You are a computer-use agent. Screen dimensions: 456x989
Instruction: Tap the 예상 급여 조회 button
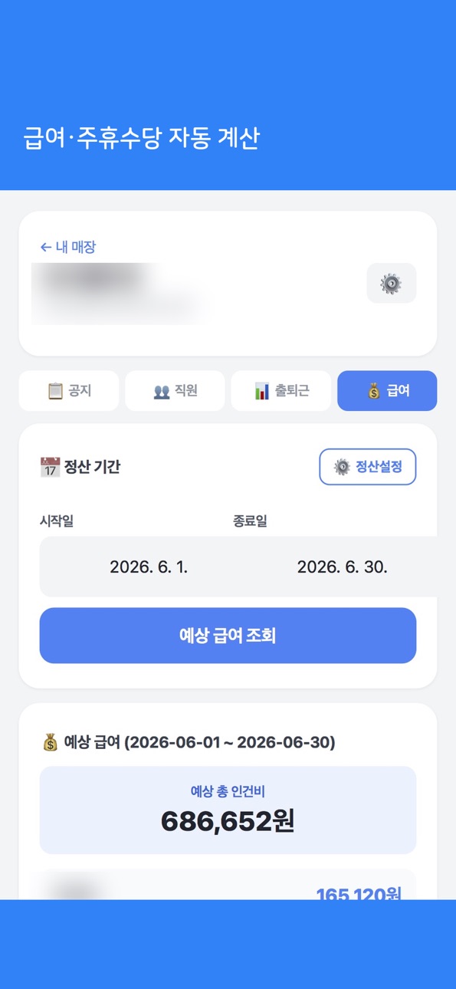pyautogui.click(x=228, y=636)
